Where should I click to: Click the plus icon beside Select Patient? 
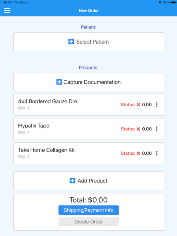[x=71, y=41]
